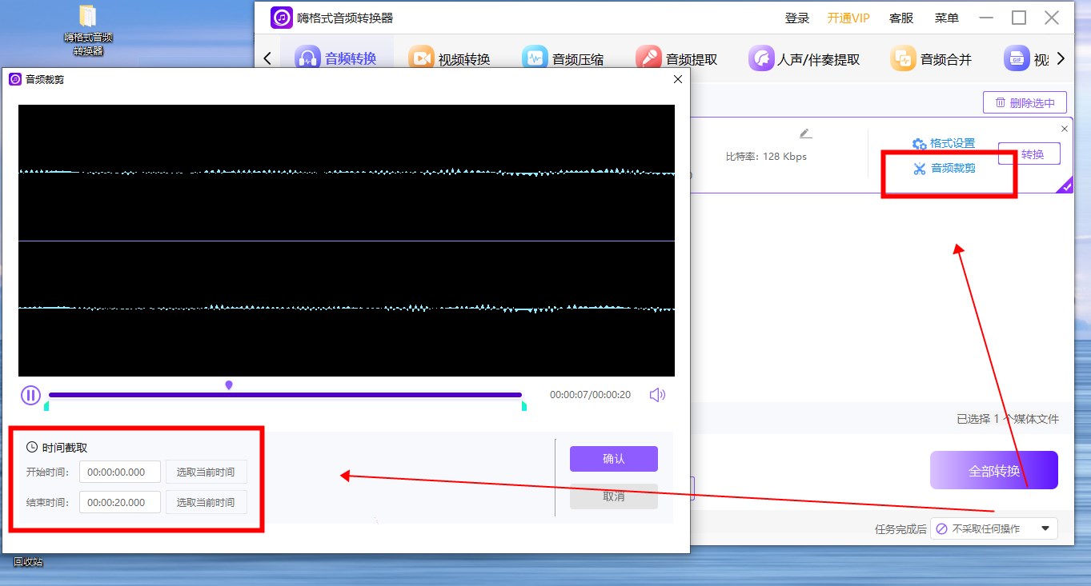The image size is (1091, 586).
Task: Open the 菜单 menu in the title bar
Action: click(x=947, y=18)
